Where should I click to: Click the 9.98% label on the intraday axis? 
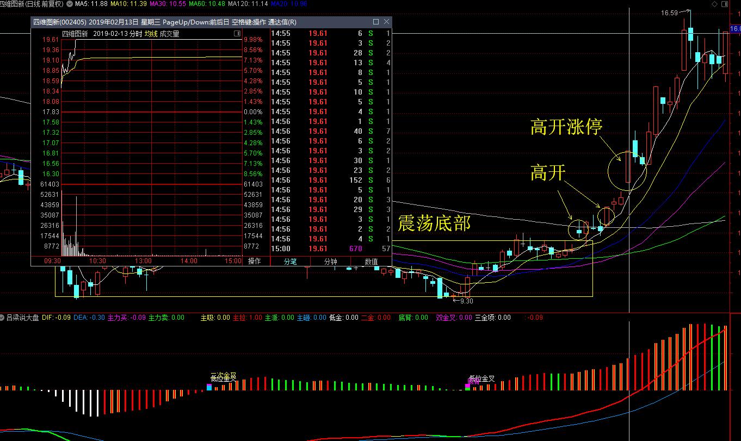tap(253, 40)
